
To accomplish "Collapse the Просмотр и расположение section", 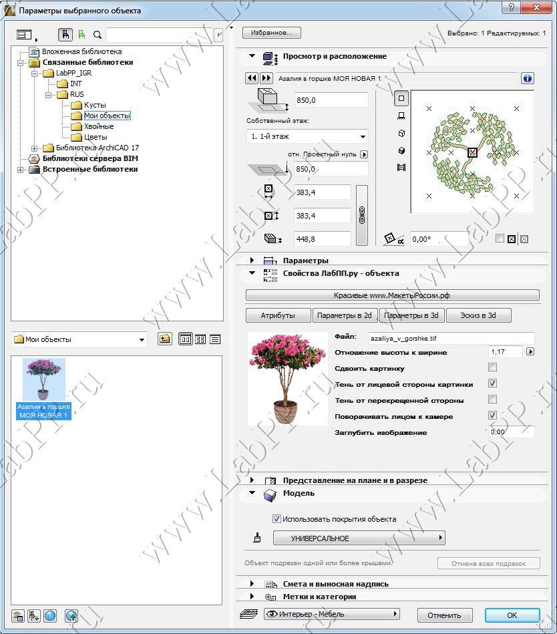I will click(252, 56).
